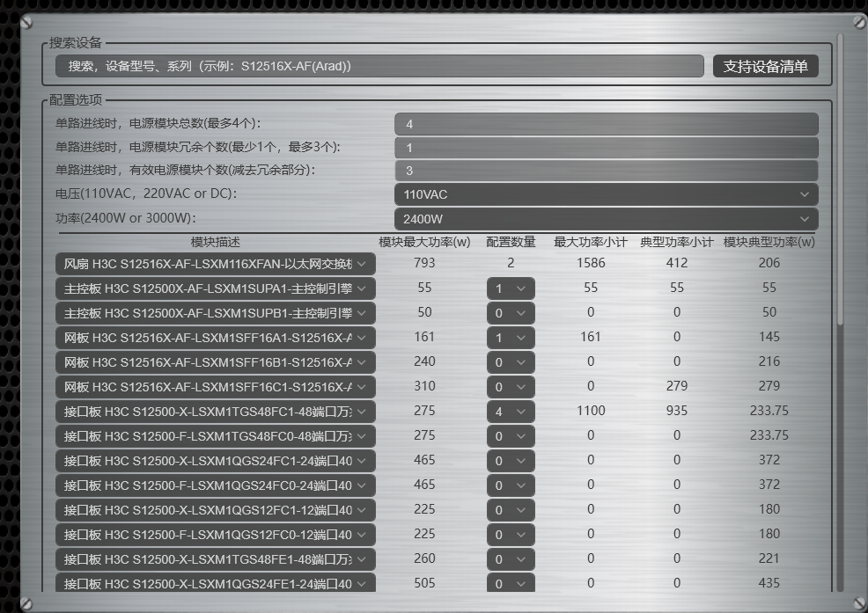Open the 支持设备清单 supported device list
The image size is (868, 613).
(765, 66)
